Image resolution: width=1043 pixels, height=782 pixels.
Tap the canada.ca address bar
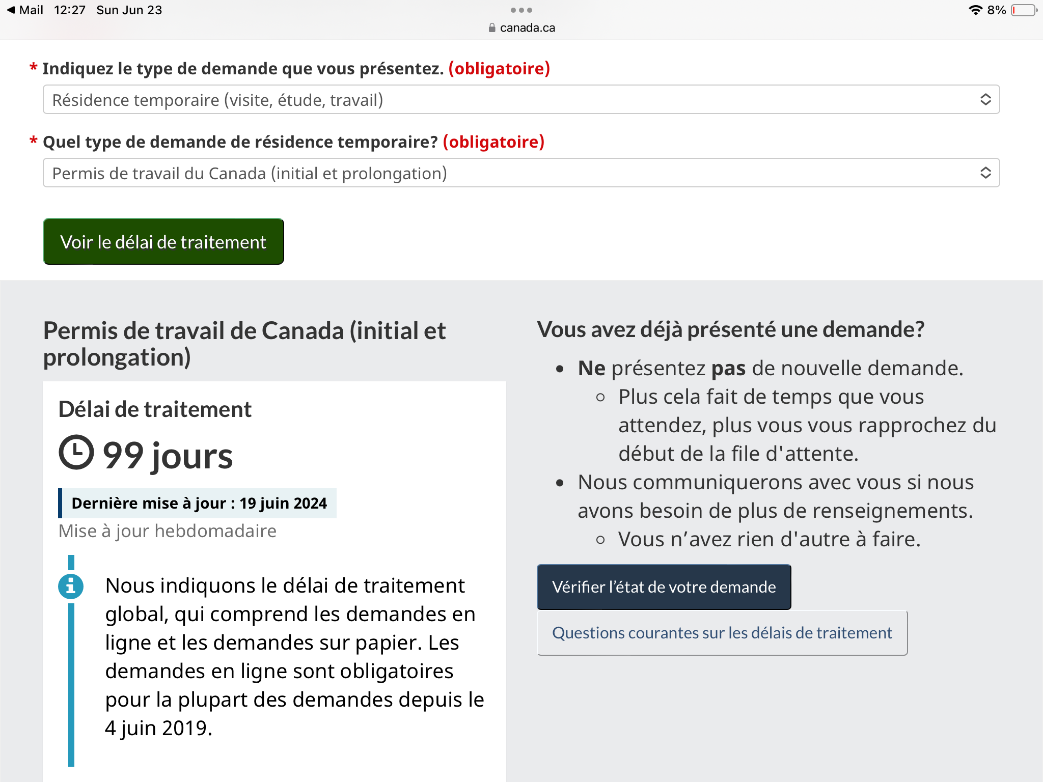[527, 28]
